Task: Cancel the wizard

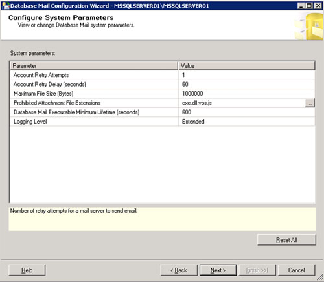Action: pyautogui.click(x=297, y=270)
